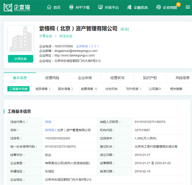This screenshot has height=185, width=192.
Task: Click 关注企业 link
Action: click(x=66, y=36)
